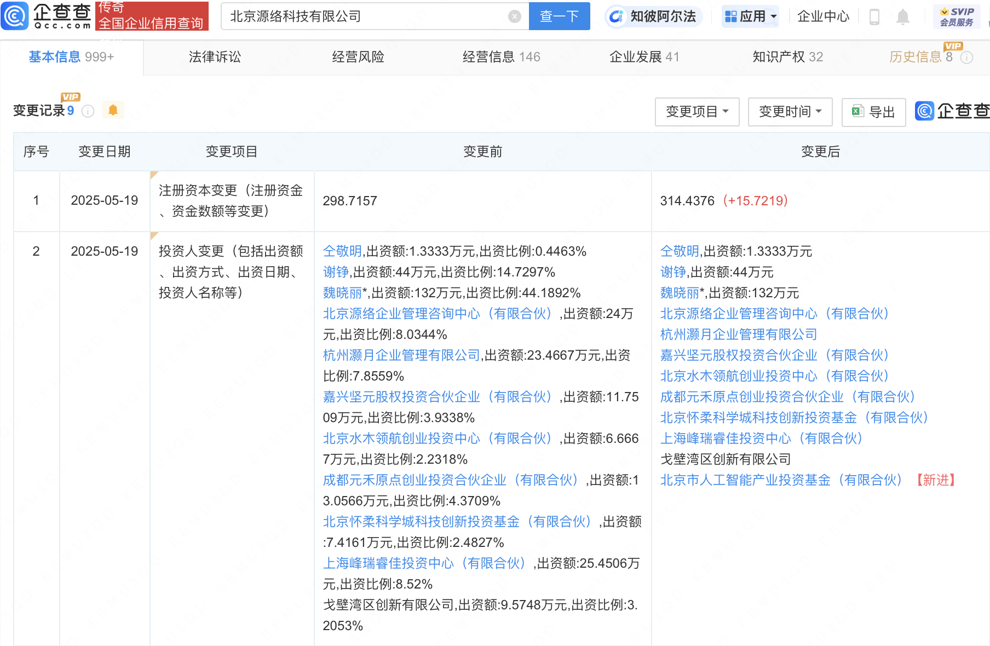Open 北京水木领航创业投资中心 link in 变更后
Screen dimensions: 990x646
coord(777,376)
